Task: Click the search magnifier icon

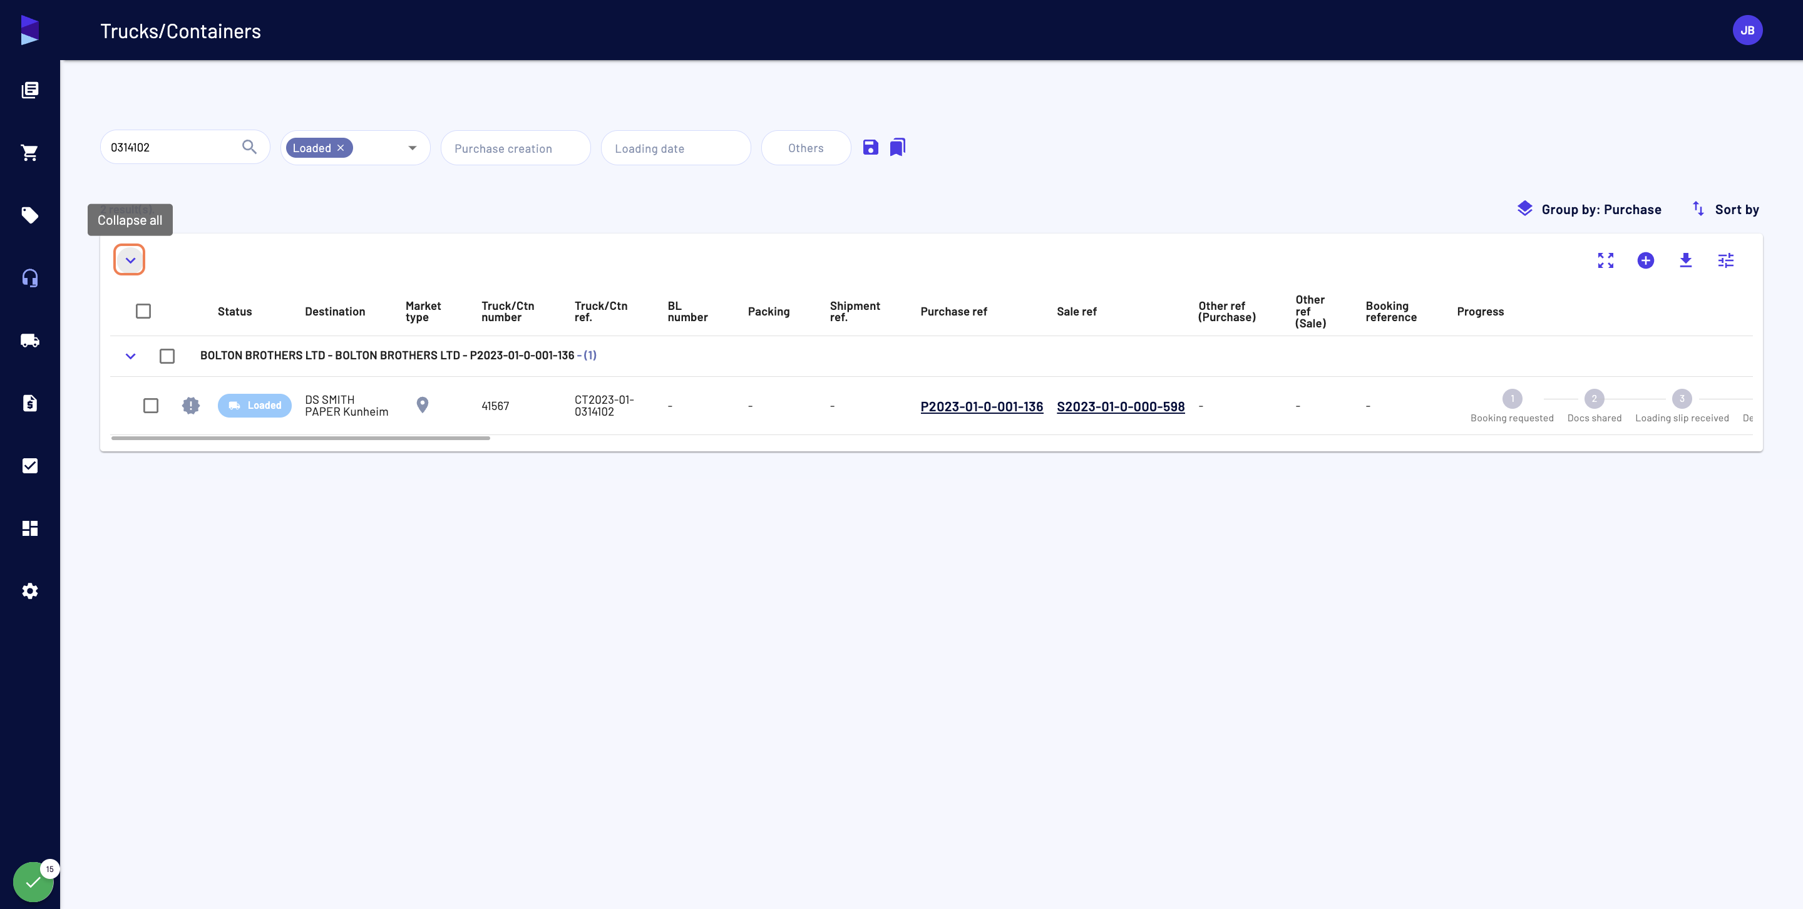Action: (x=249, y=147)
